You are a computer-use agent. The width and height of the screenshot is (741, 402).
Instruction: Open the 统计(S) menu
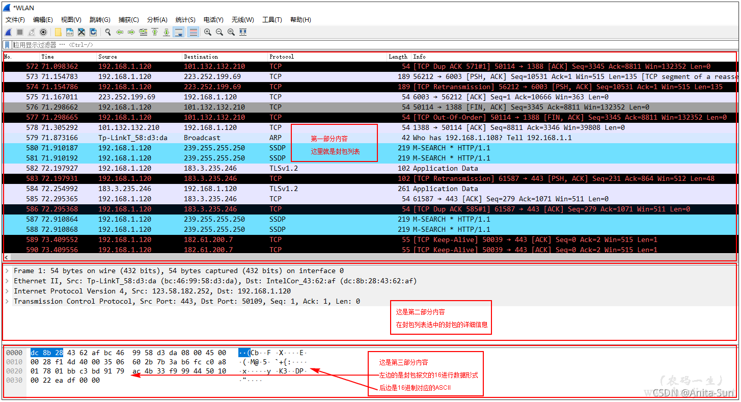[185, 20]
